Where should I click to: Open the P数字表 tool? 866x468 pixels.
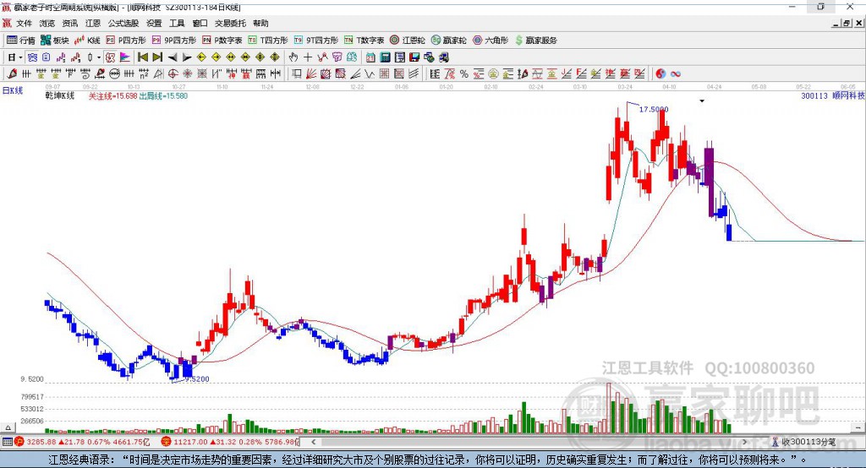tap(222, 41)
